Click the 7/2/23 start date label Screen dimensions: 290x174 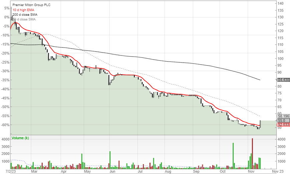pos(10,171)
